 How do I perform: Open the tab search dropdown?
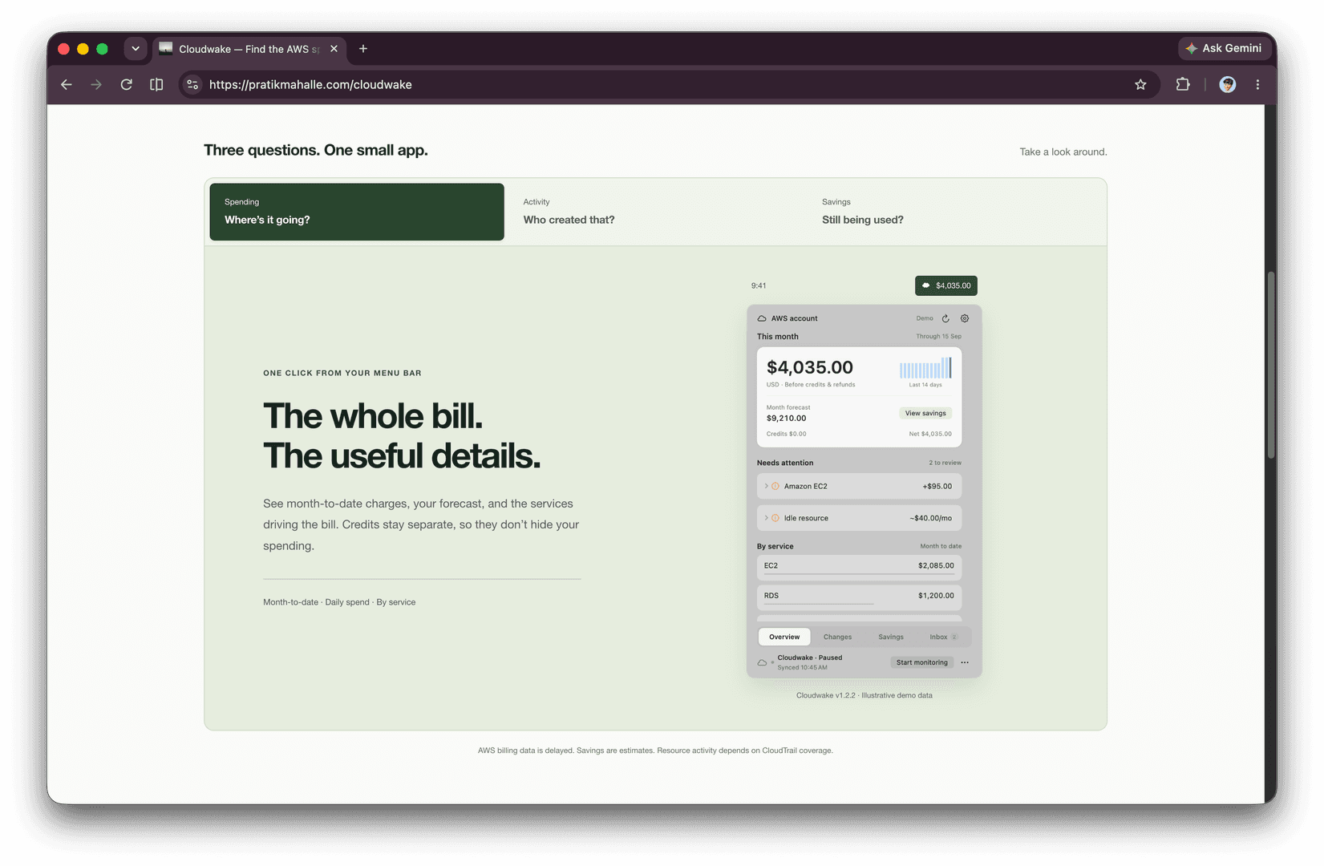coord(136,49)
